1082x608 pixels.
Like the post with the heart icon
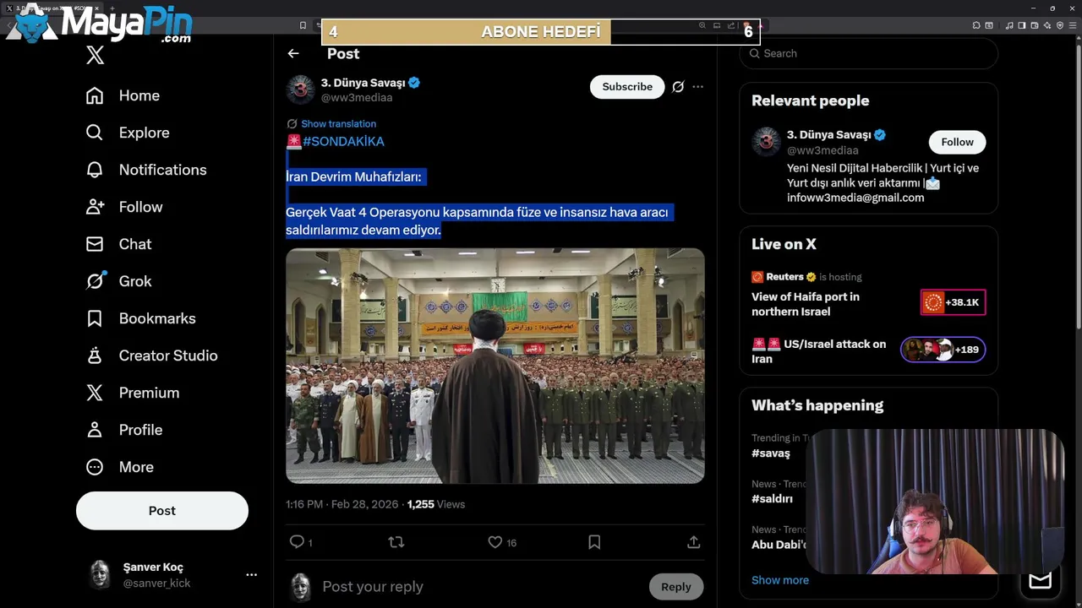pyautogui.click(x=495, y=542)
